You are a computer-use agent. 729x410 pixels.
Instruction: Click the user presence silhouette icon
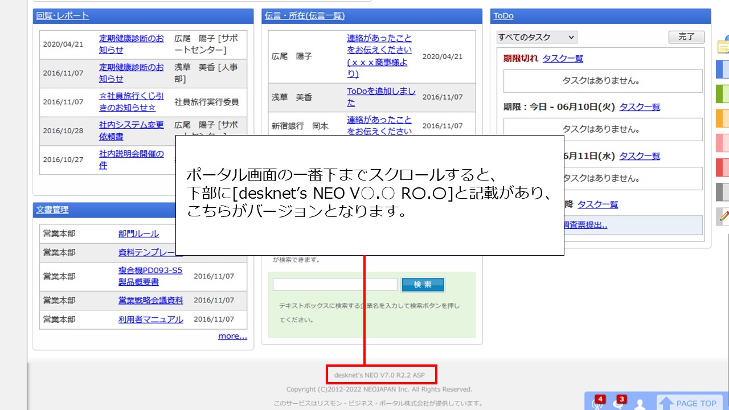click(640, 404)
